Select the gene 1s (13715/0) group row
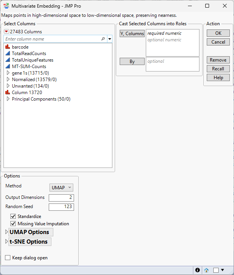Viewport: 234px width, 275px height. [30, 73]
